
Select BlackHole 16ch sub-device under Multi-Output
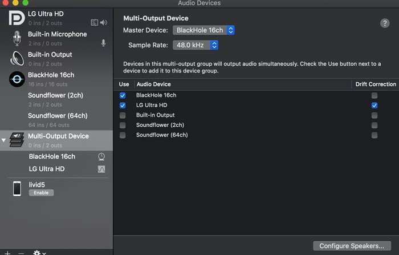coord(56,156)
